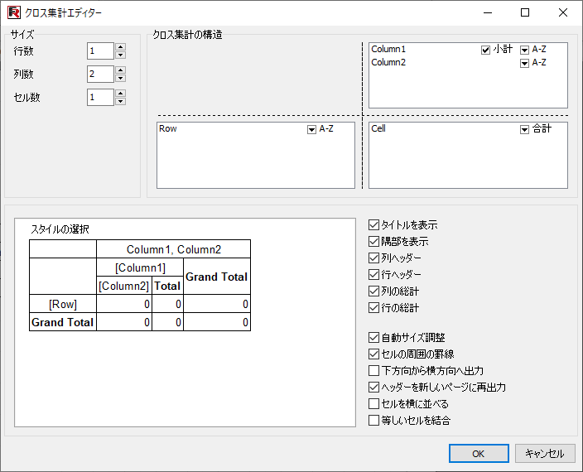Open the Cell 合計 function dropdown

click(x=524, y=130)
